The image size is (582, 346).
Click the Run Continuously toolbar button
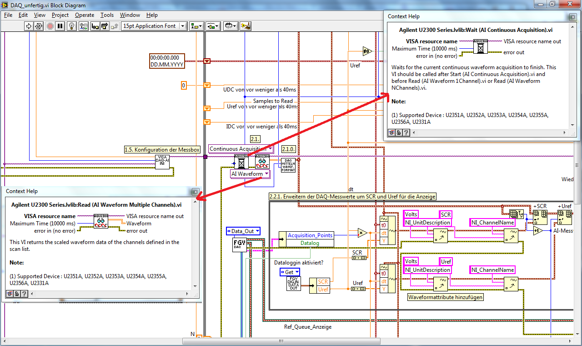click(39, 26)
